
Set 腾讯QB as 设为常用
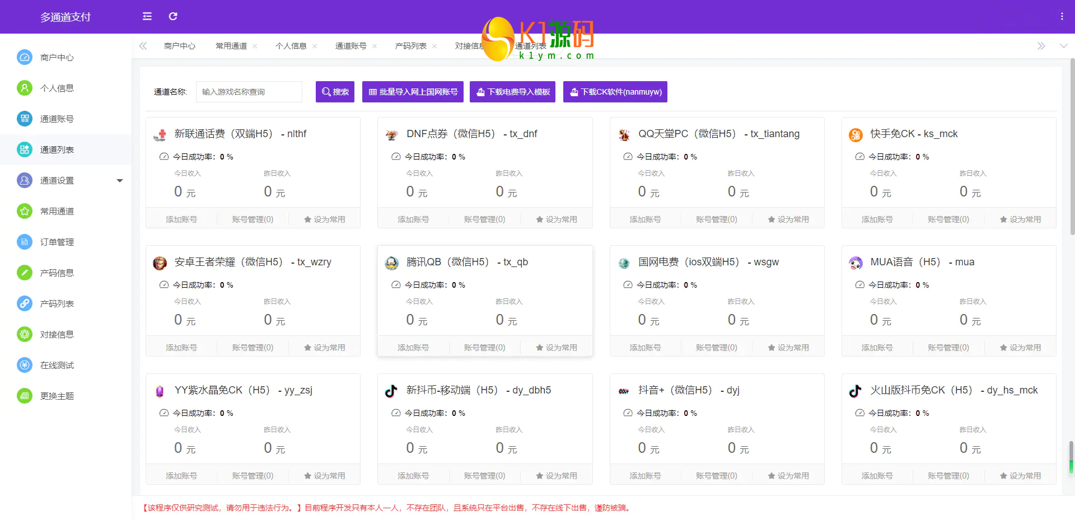[x=557, y=348]
